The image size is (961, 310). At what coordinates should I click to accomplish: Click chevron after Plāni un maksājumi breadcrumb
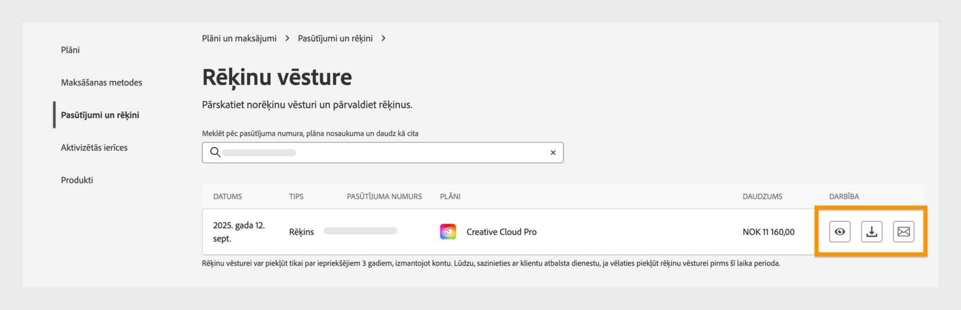click(287, 38)
